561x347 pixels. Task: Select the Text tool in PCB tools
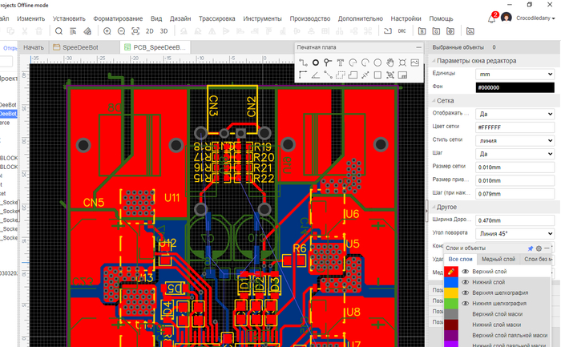tap(341, 63)
